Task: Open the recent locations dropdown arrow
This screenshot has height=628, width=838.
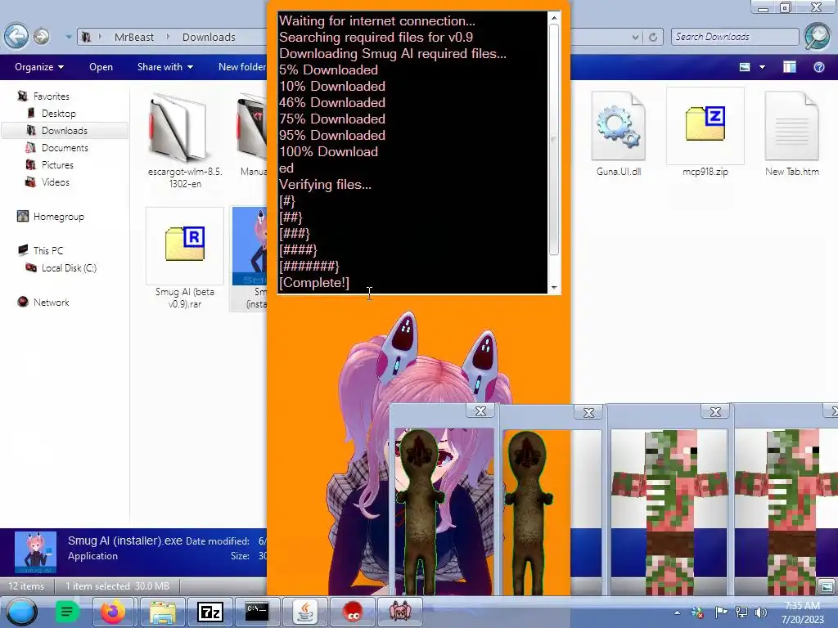Action: tap(69, 37)
